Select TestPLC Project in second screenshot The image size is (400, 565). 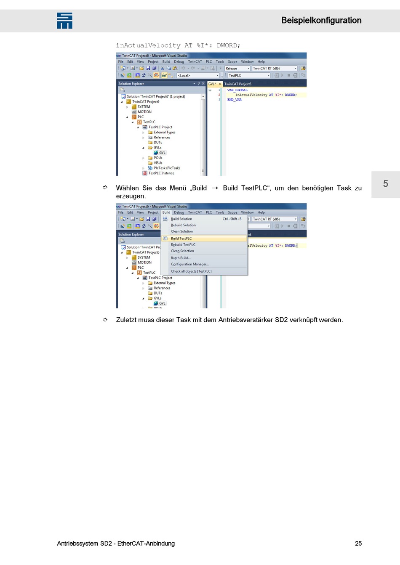point(160,278)
